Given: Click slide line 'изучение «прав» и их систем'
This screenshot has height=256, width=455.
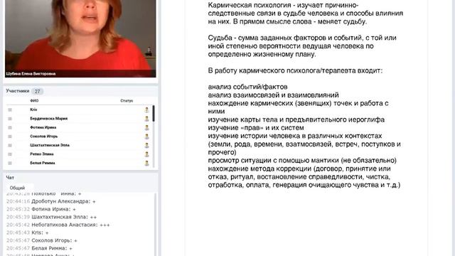Looking at the screenshot, I should [256, 128].
